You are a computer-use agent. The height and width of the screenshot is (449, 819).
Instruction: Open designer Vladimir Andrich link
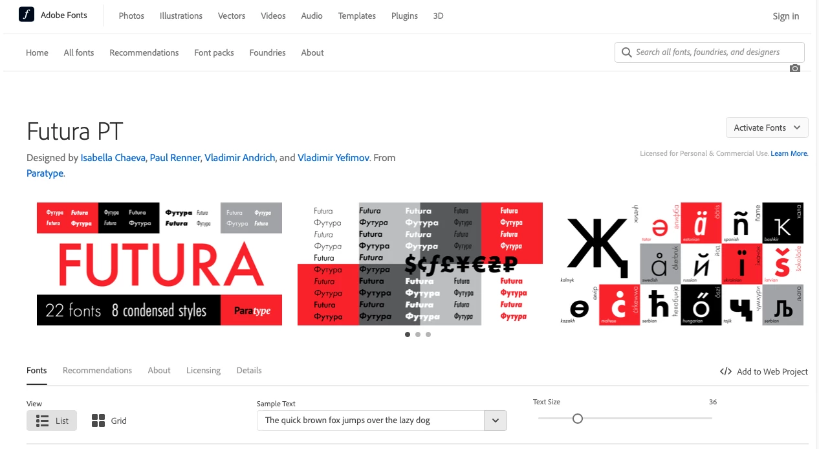(240, 158)
